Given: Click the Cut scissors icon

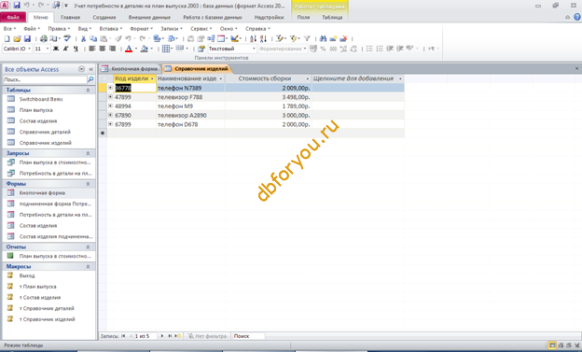Looking at the screenshot, I should pyautogui.click(x=84, y=38).
